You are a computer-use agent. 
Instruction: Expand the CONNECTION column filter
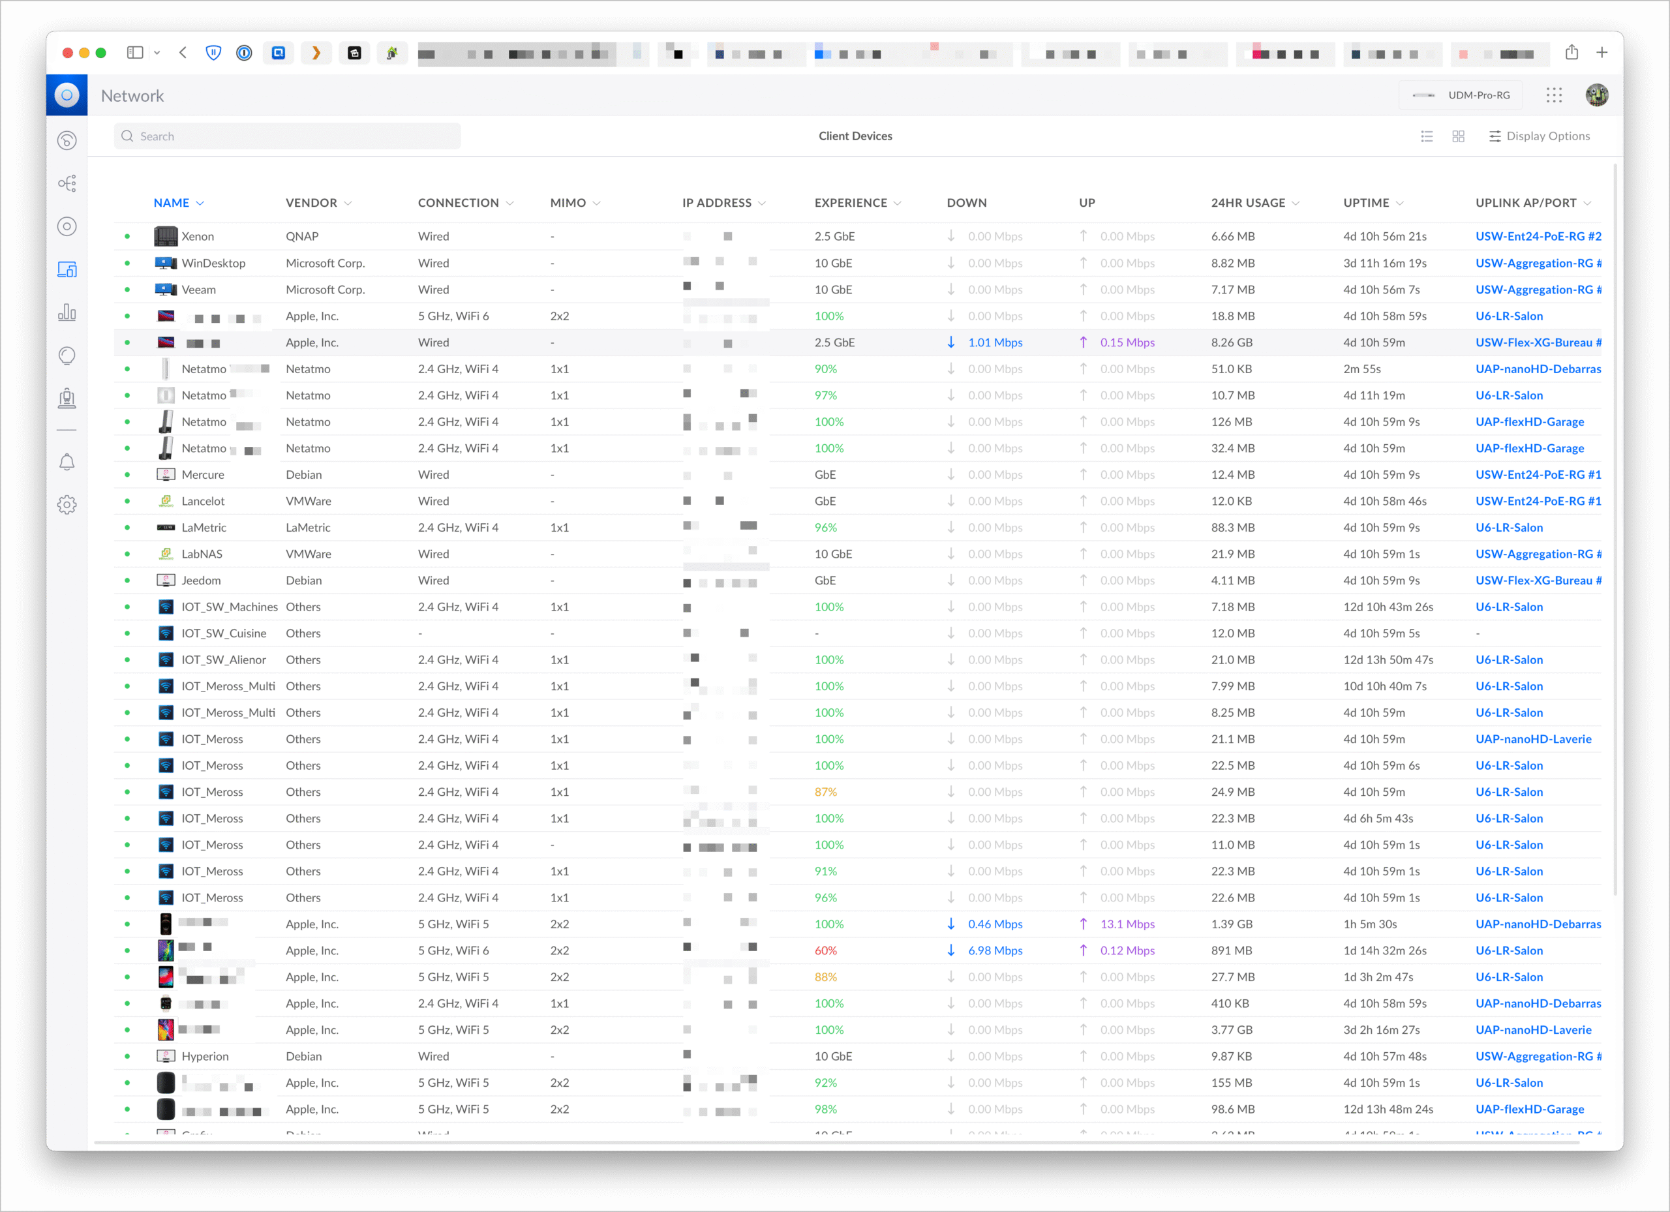[x=510, y=204]
